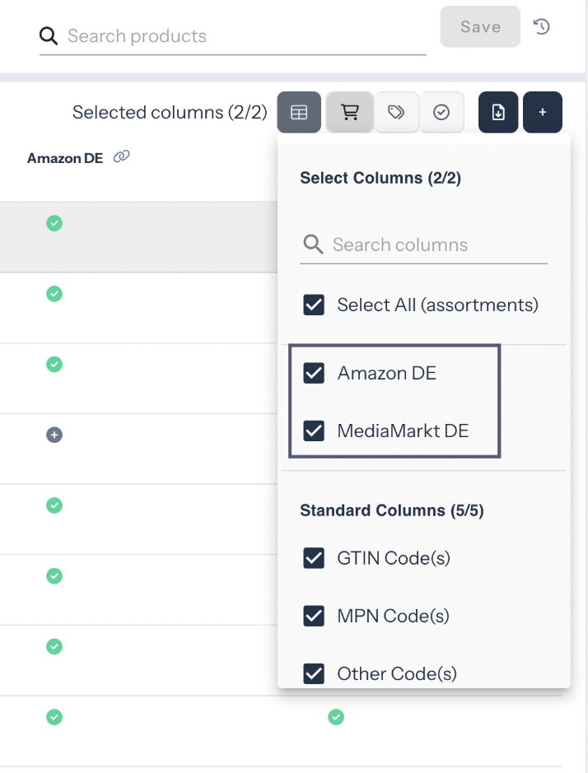Click the Amazon DE column header
The image size is (588, 773).
[x=65, y=158]
